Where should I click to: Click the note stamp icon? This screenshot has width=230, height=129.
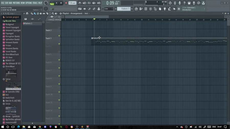coord(99,9)
